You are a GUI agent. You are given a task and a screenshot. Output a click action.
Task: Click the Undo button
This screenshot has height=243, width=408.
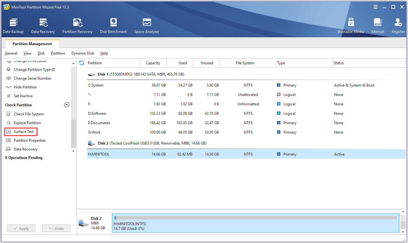point(56,229)
